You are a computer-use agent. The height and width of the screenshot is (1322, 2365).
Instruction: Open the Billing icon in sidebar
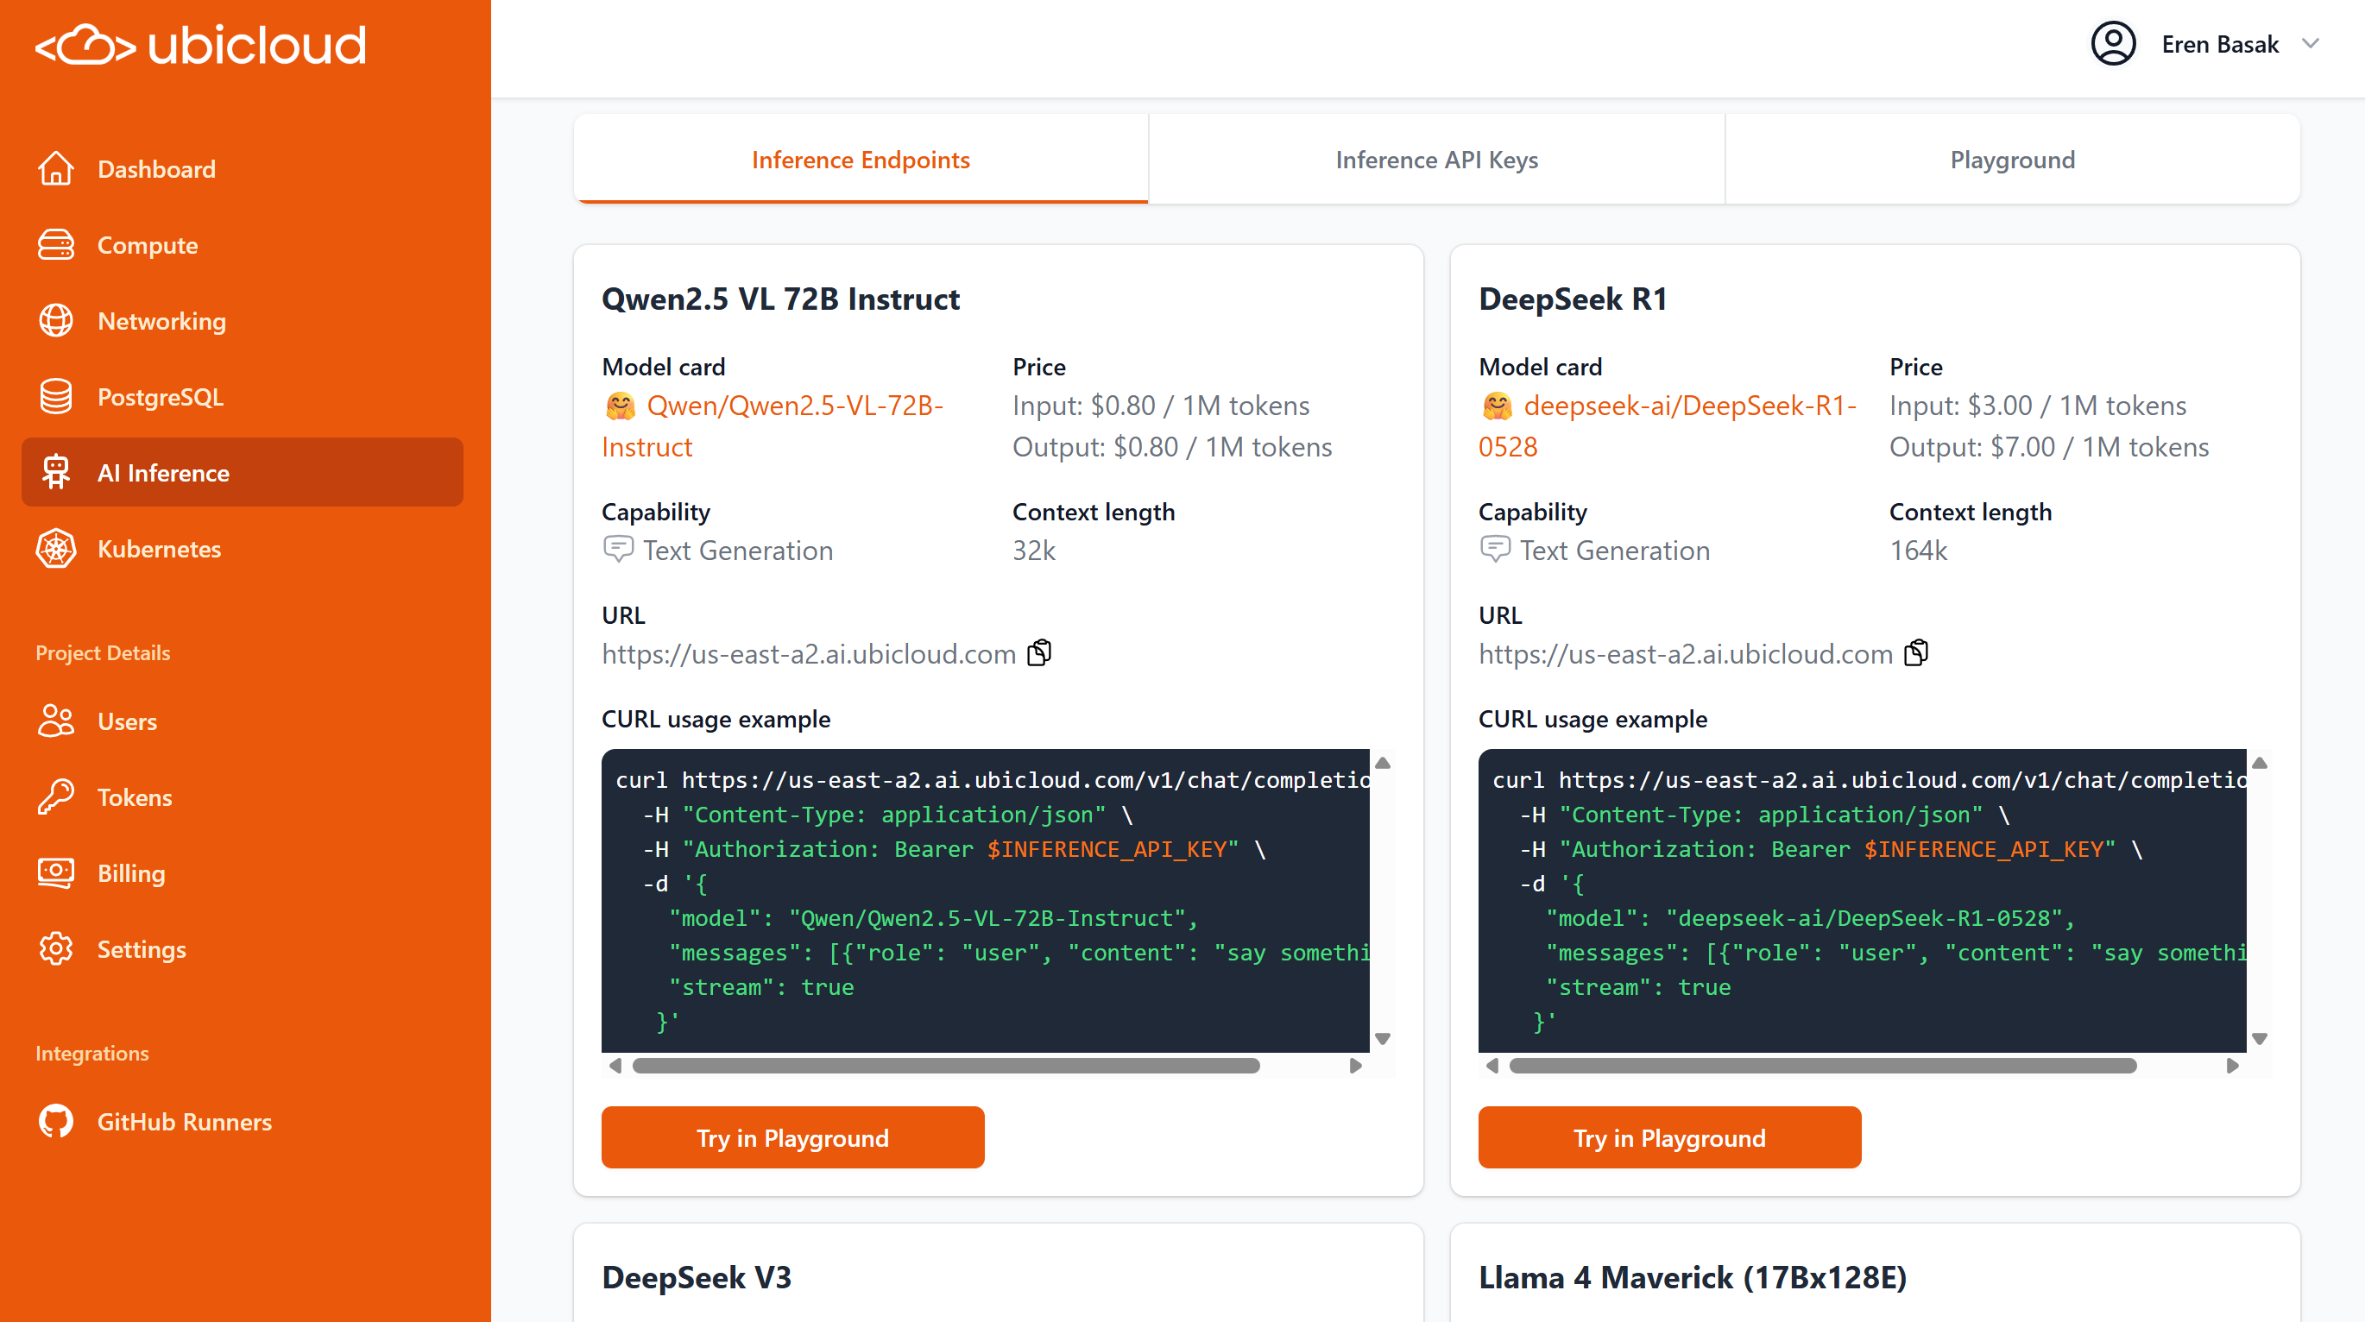[x=56, y=872]
